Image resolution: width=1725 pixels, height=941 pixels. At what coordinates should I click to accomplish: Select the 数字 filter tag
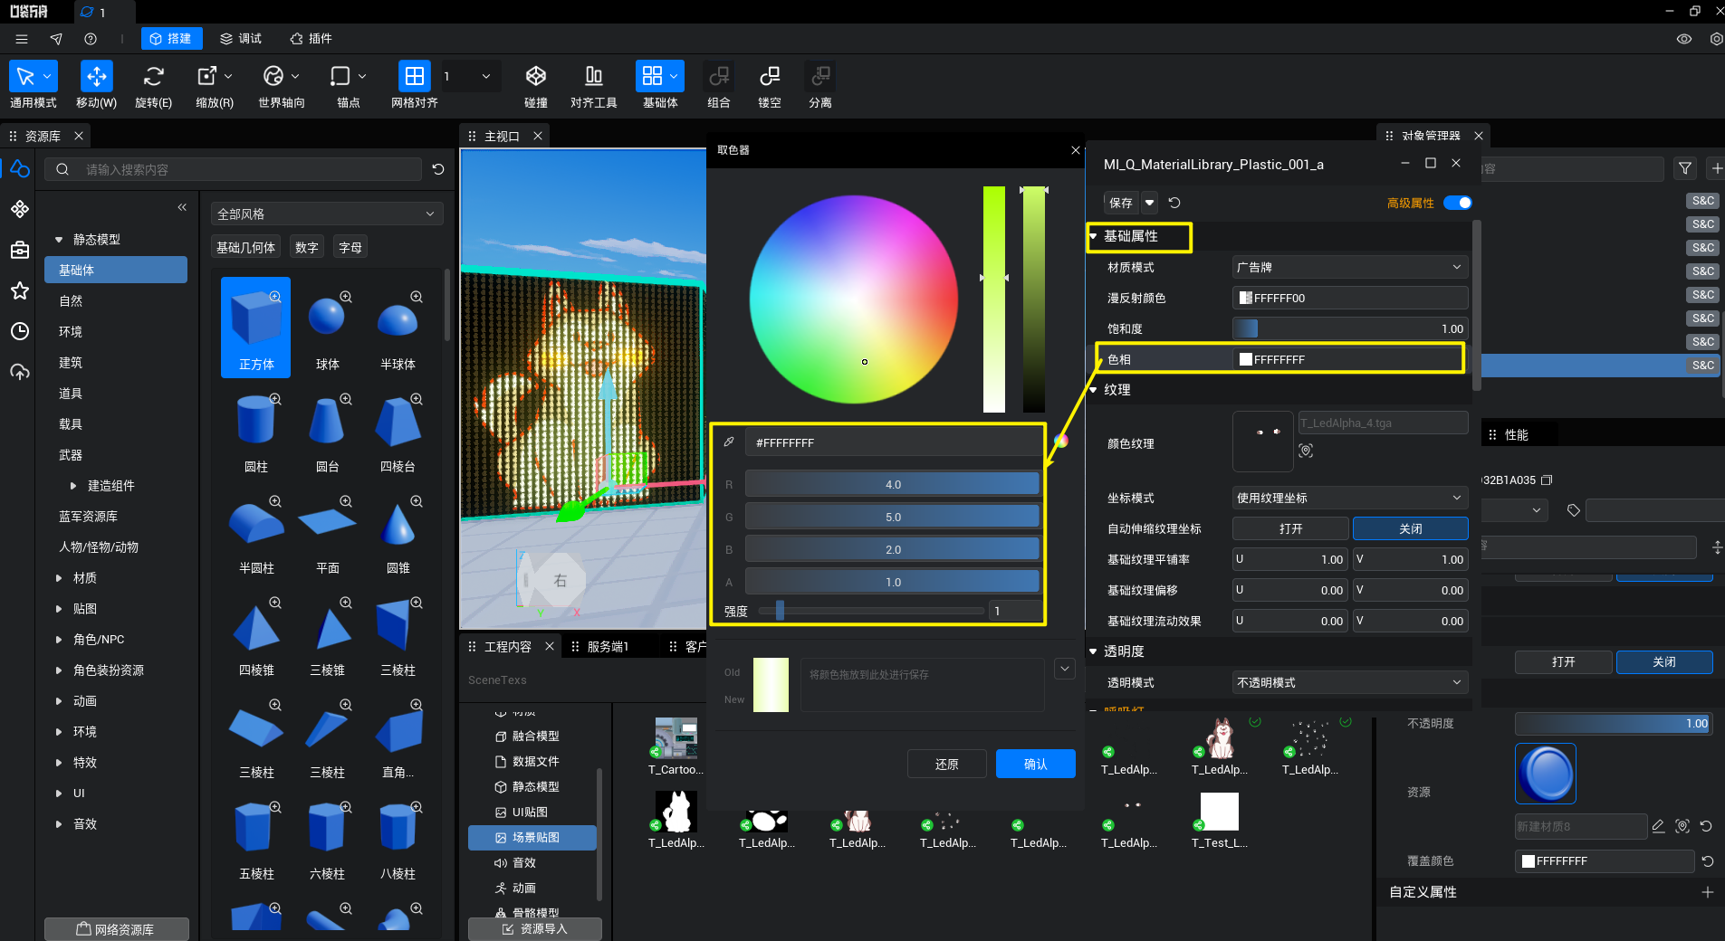point(307,247)
